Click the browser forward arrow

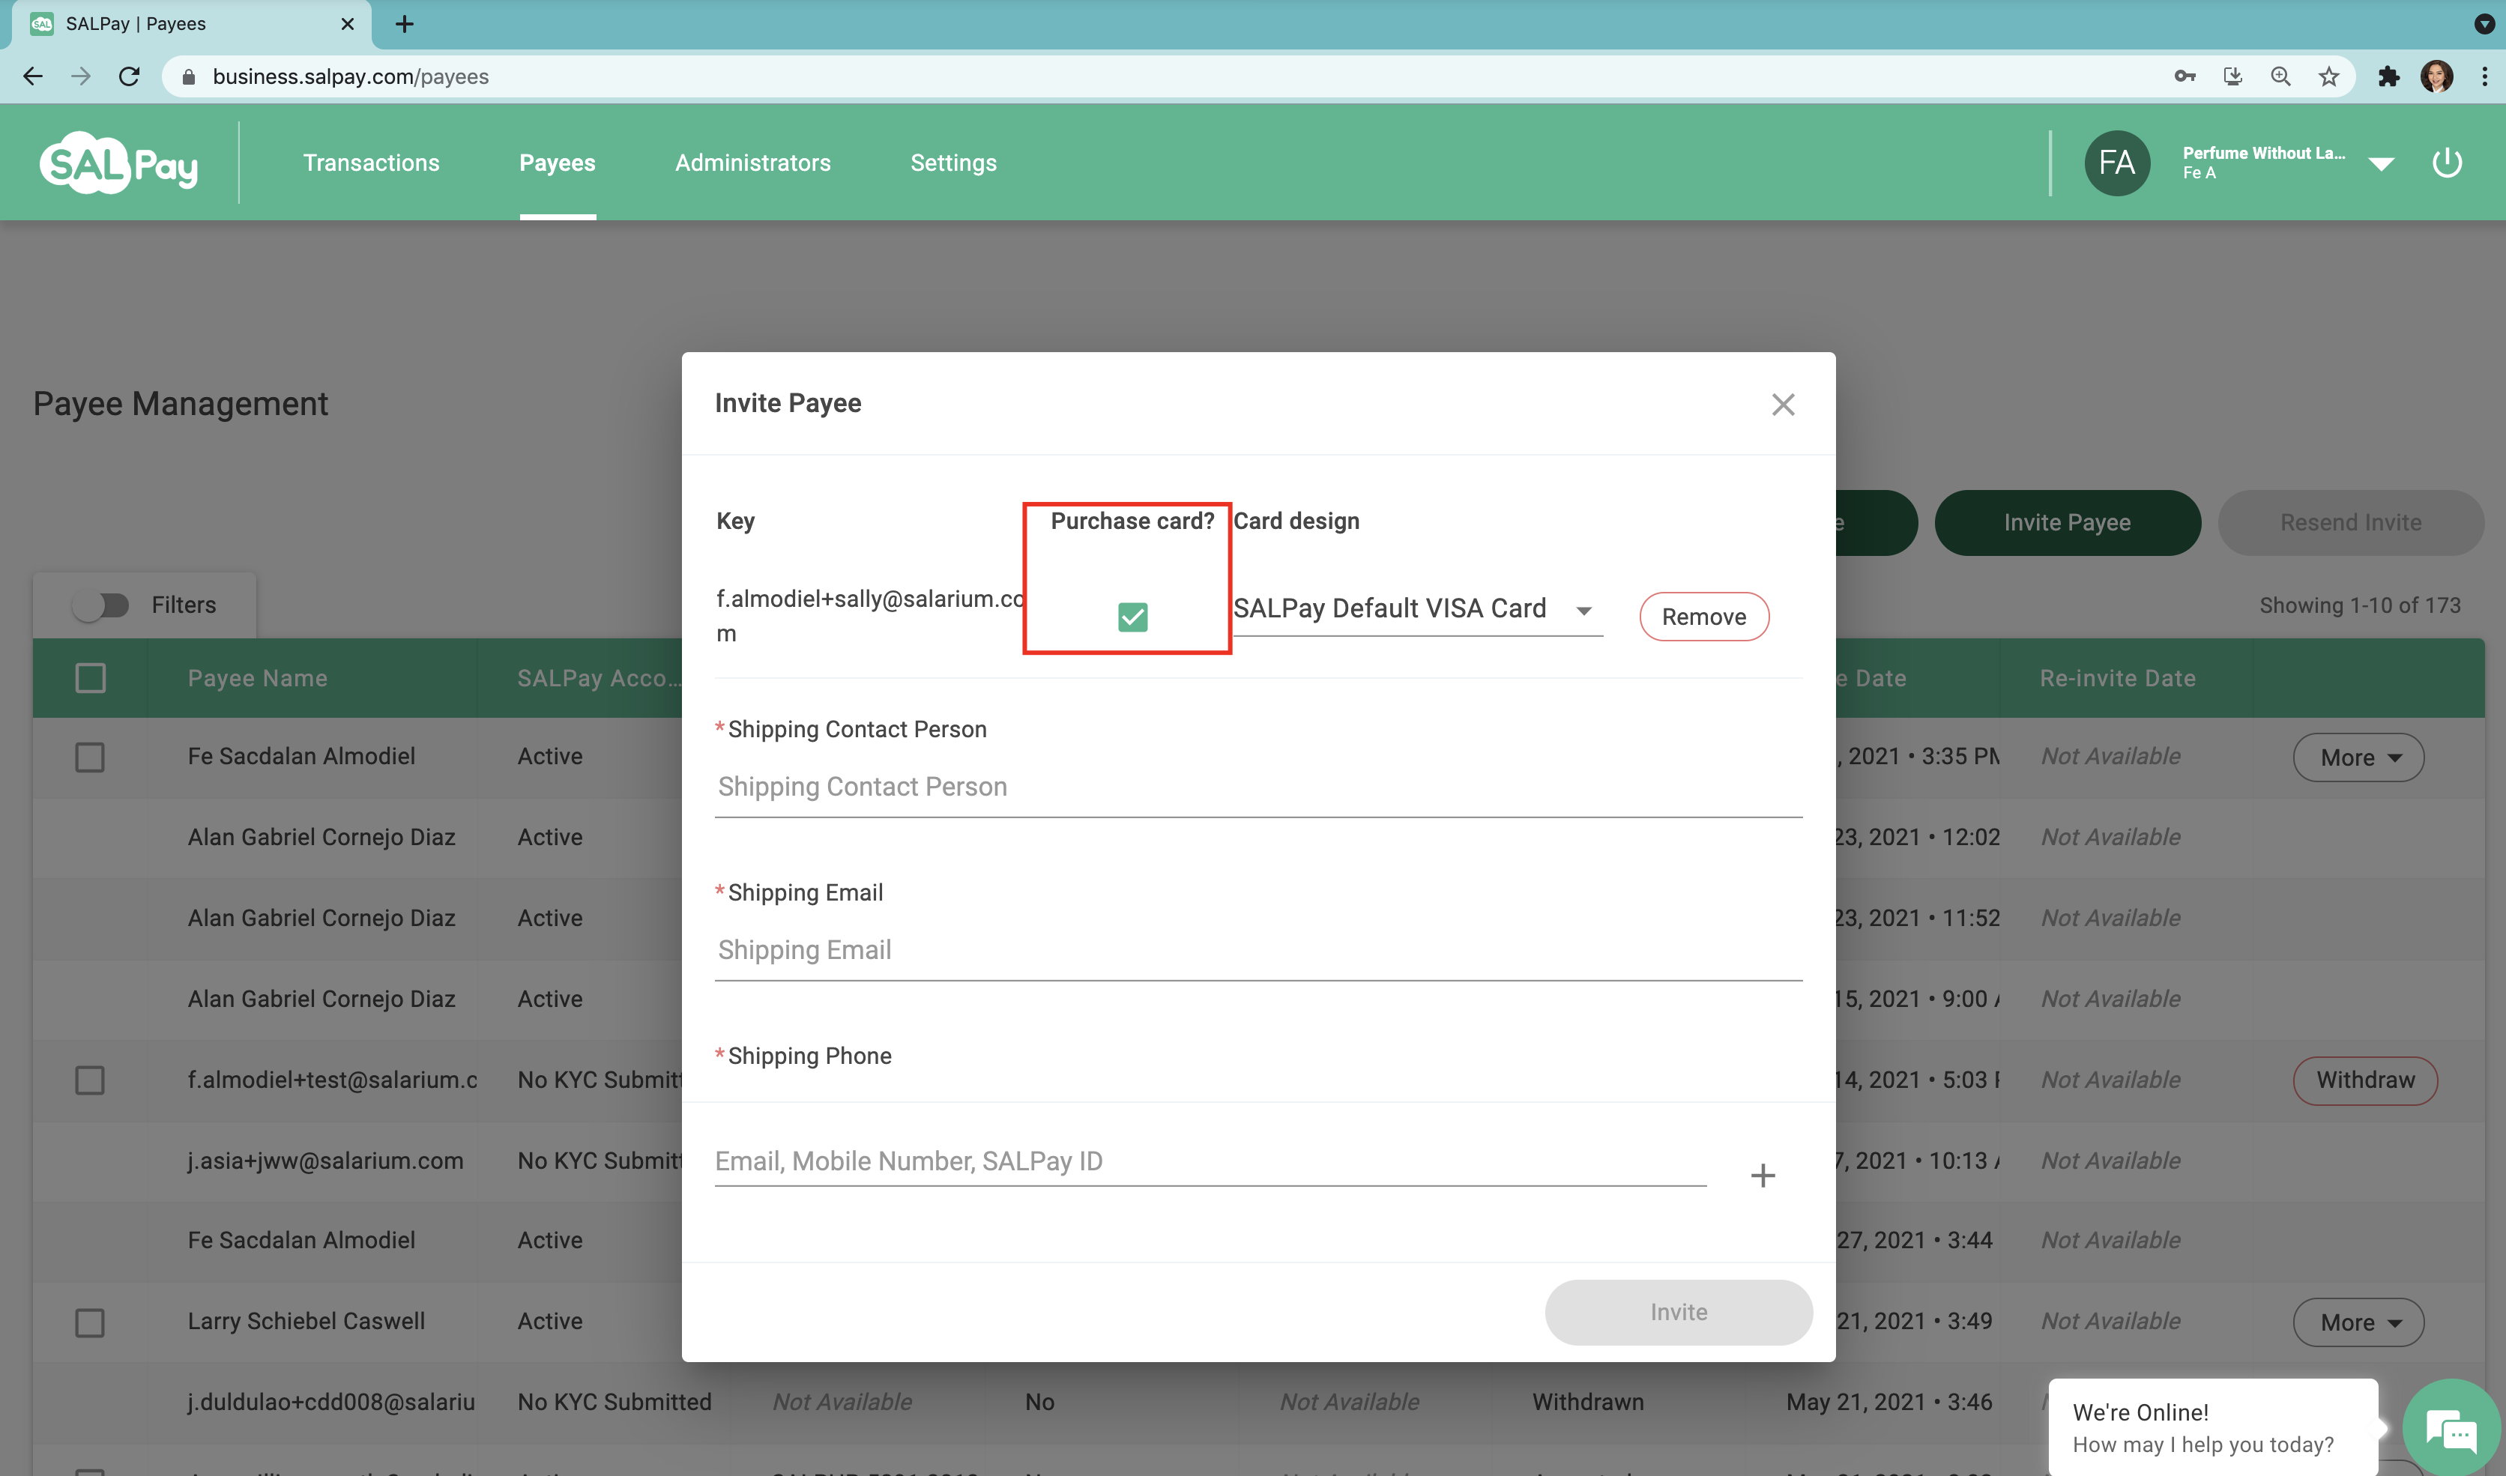click(82, 76)
